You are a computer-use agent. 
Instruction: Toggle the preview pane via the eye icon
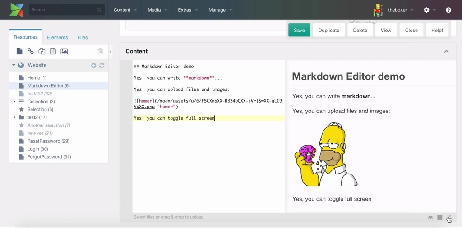pyautogui.click(x=430, y=217)
